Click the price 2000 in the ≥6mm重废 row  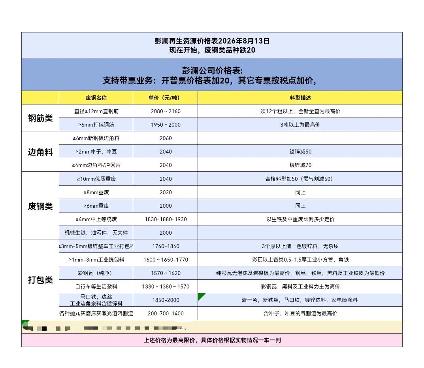pos(165,206)
